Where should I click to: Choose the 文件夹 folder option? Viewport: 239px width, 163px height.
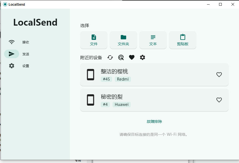123,40
